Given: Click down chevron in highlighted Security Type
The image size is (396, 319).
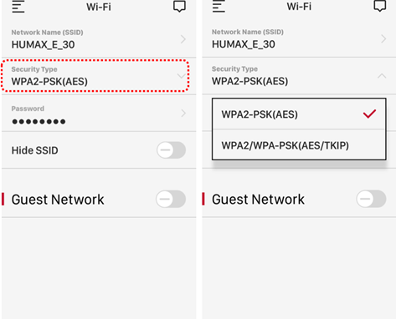Looking at the screenshot, I should tap(182, 76).
